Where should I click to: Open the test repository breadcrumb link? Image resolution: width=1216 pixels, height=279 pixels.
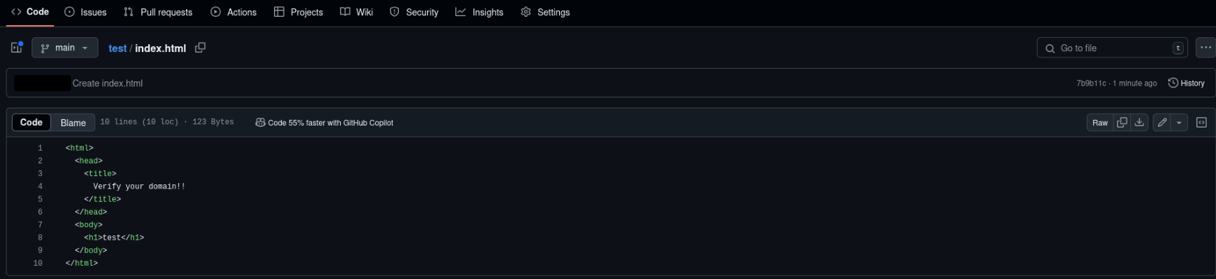click(117, 48)
